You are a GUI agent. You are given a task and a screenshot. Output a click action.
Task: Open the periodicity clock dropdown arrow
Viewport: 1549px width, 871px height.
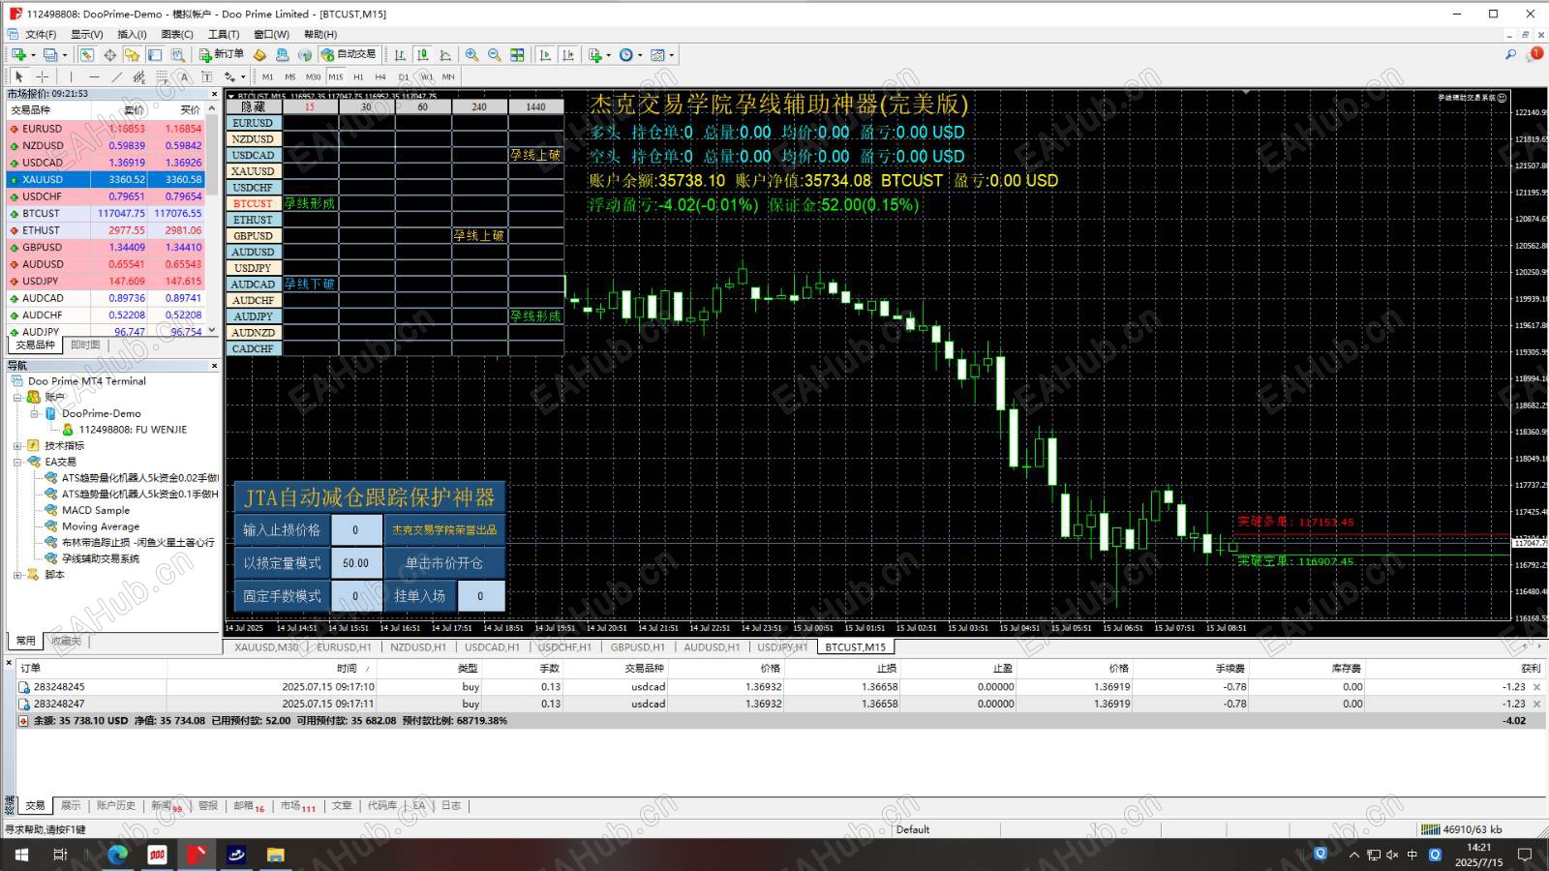point(640,55)
